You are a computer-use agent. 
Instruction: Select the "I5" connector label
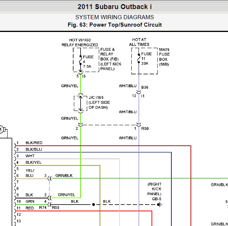point(84,76)
